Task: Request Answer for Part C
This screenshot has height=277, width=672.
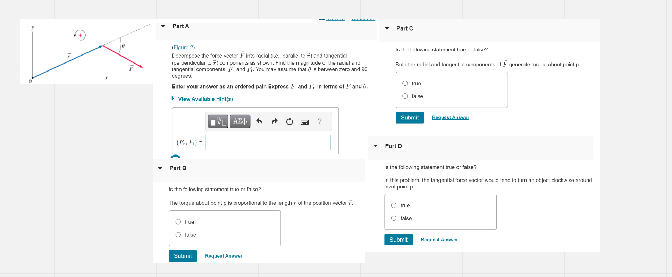Action: click(x=451, y=118)
